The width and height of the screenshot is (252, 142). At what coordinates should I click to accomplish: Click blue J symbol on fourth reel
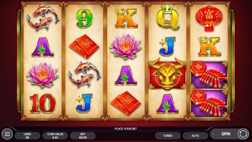click(x=167, y=47)
